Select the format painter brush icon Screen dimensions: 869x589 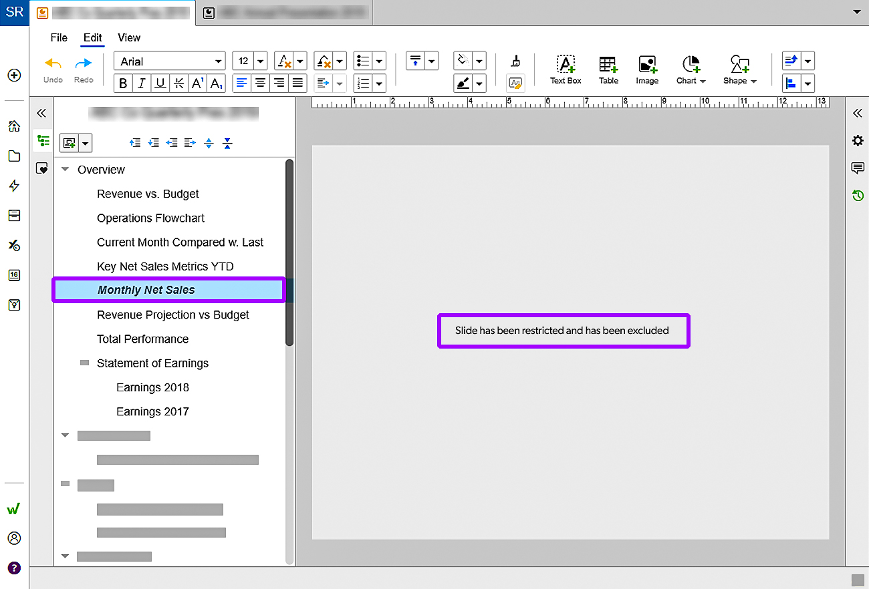tap(515, 61)
